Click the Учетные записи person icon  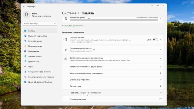click(x=25, y=56)
